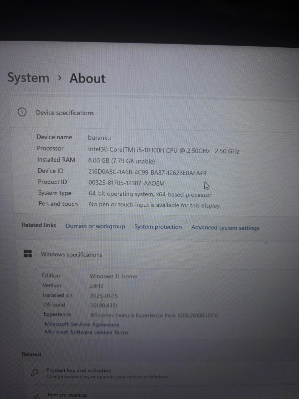Open System protection link
This screenshot has width=299, height=399.
158,227
